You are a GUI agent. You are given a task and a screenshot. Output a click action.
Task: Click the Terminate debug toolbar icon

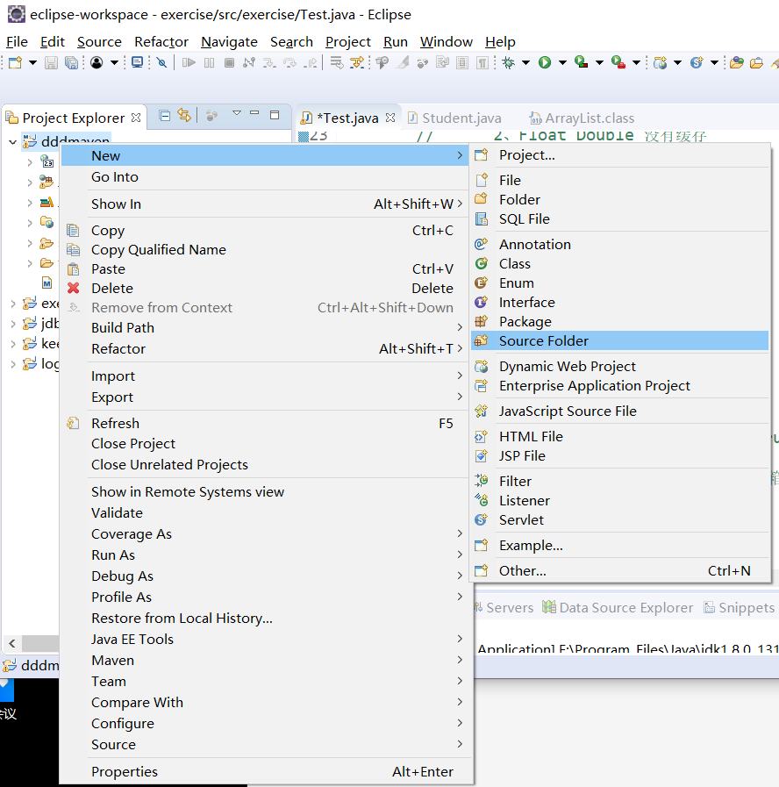229,63
